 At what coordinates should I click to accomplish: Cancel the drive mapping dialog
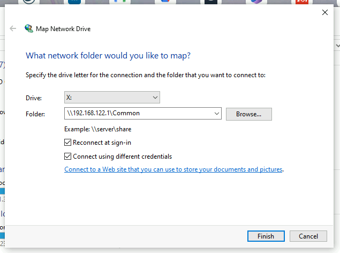308,236
